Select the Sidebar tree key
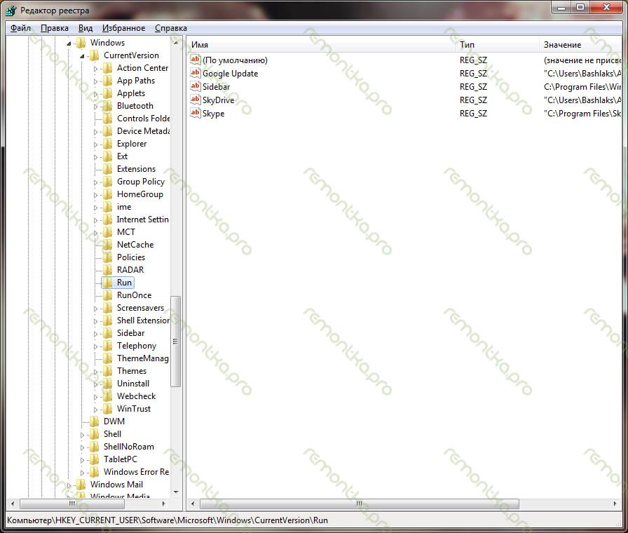The width and height of the screenshot is (628, 533). 130,333
